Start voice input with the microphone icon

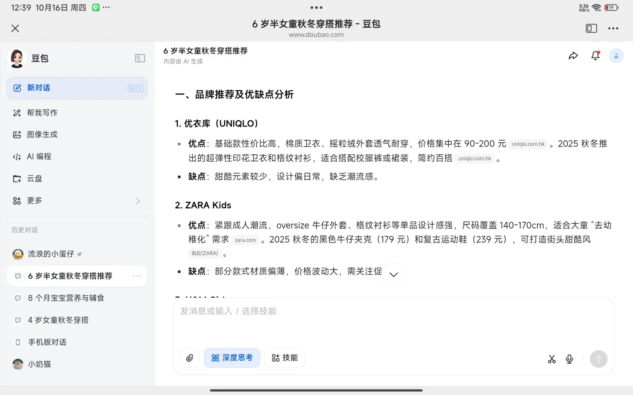click(x=569, y=359)
